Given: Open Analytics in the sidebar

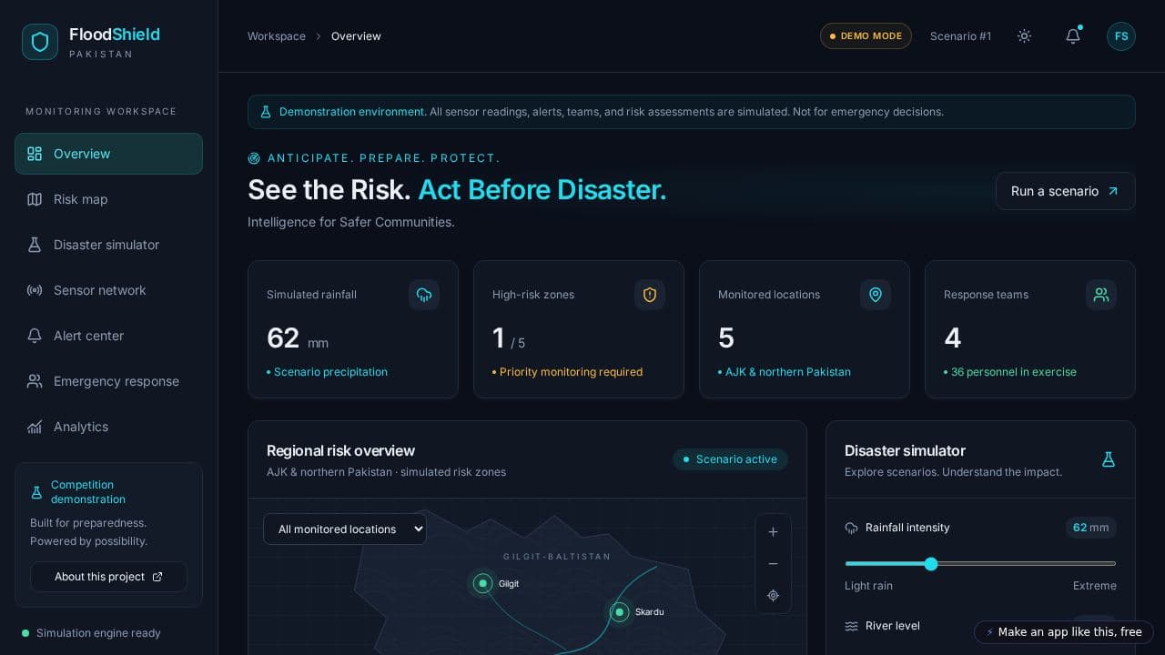Looking at the screenshot, I should [x=108, y=427].
